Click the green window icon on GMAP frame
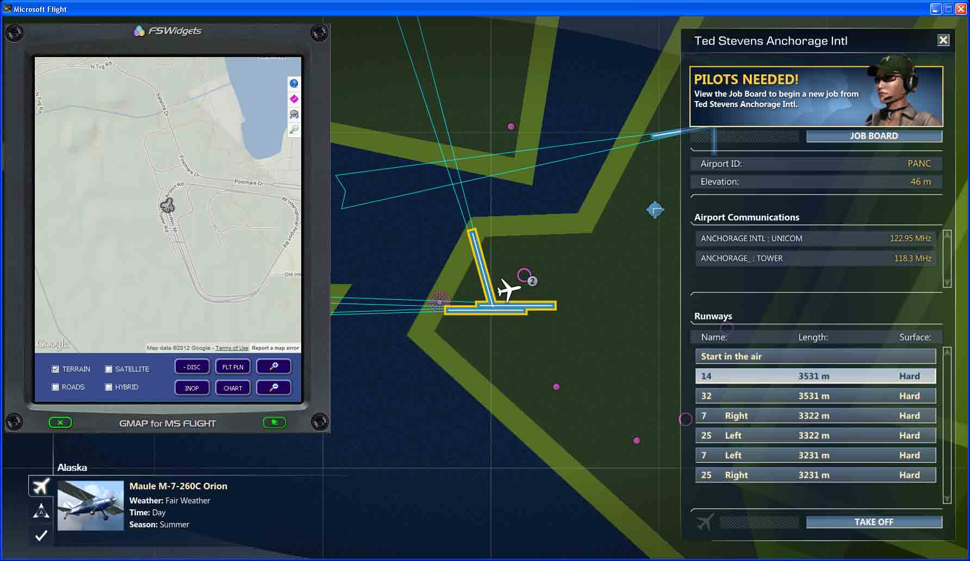The height and width of the screenshot is (561, 970). tap(275, 423)
